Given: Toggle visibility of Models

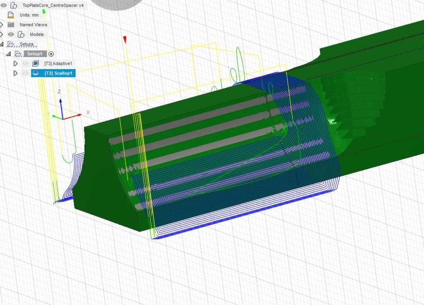Looking at the screenshot, I should coord(11,34).
